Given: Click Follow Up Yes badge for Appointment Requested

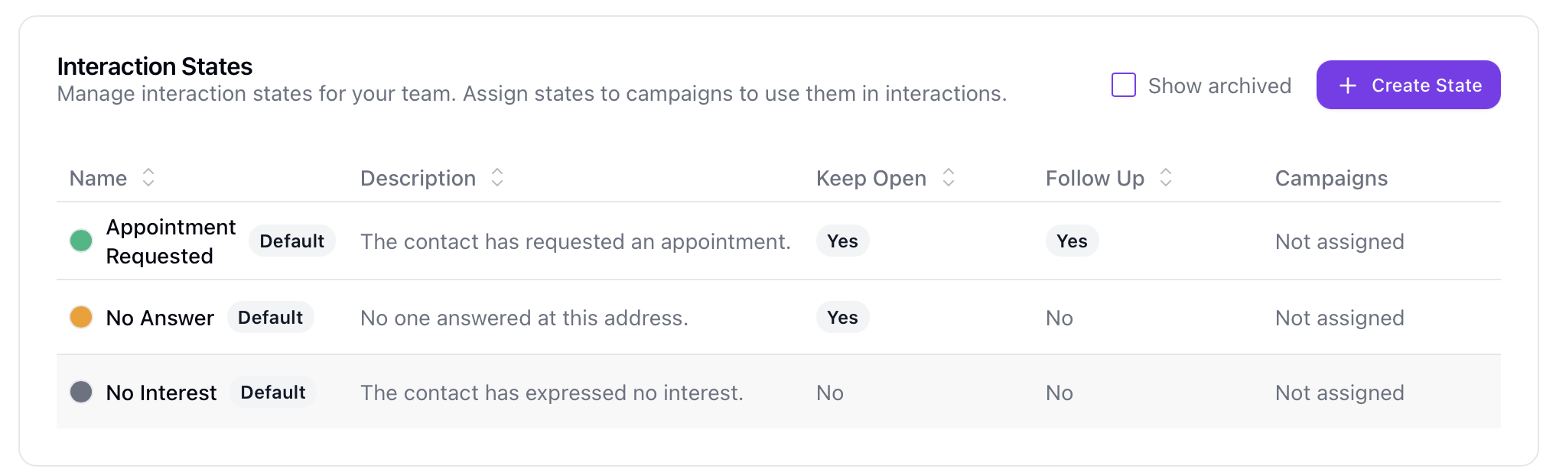Looking at the screenshot, I should (x=1072, y=241).
